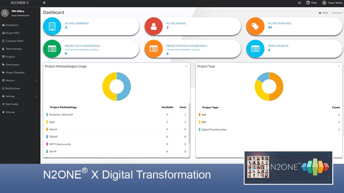Expand the Settings submenu chevron
344x193 pixels.
(x=36, y=96)
